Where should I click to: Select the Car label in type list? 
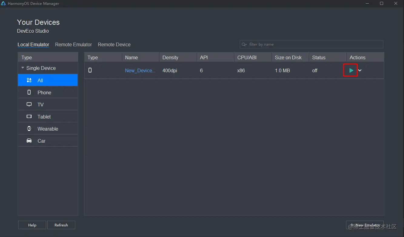coord(42,141)
